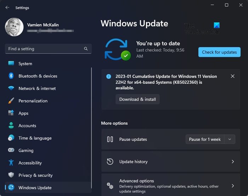This screenshot has width=248, height=196.
Task: Open Time & language settings
Action: pyautogui.click(x=48, y=138)
